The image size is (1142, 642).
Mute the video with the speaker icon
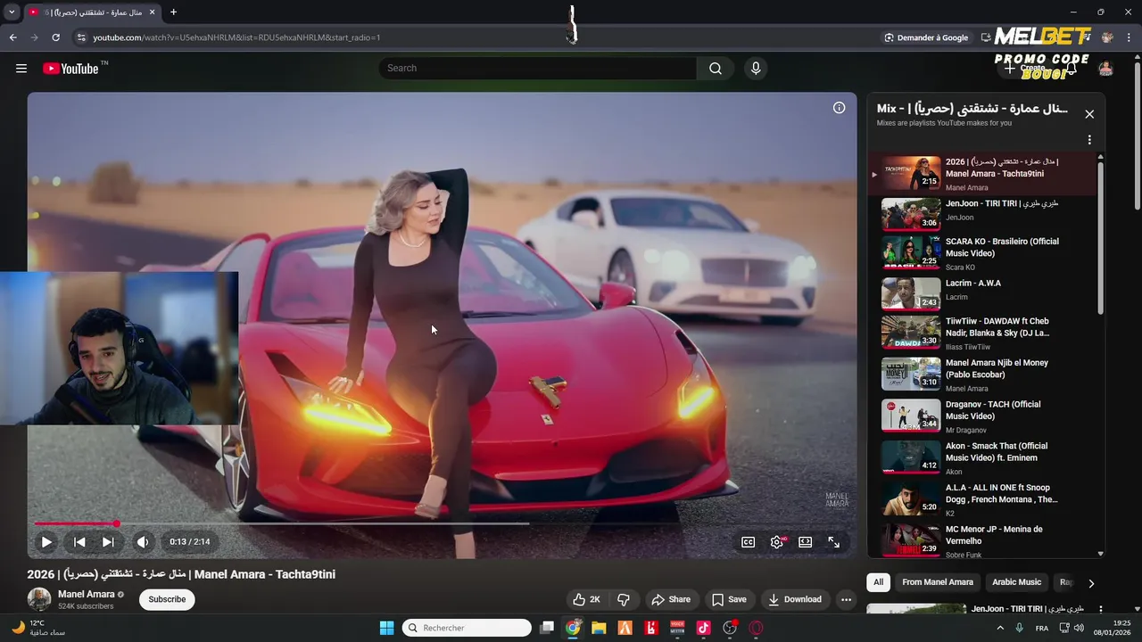point(143,541)
